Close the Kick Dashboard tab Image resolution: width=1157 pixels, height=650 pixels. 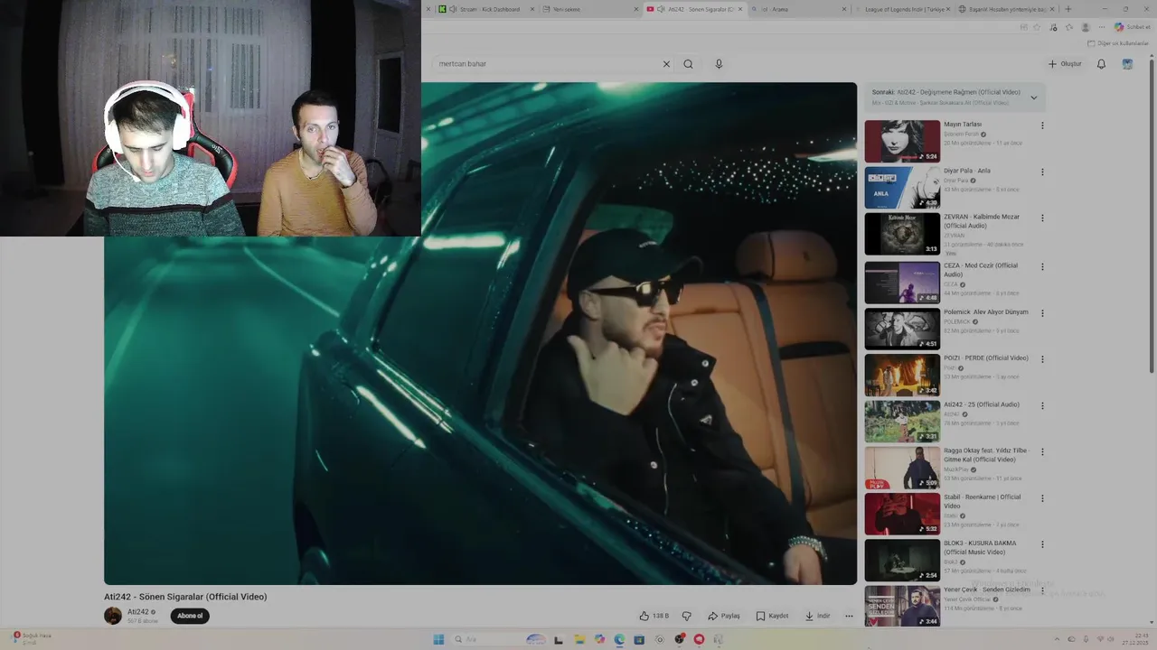pos(532,9)
